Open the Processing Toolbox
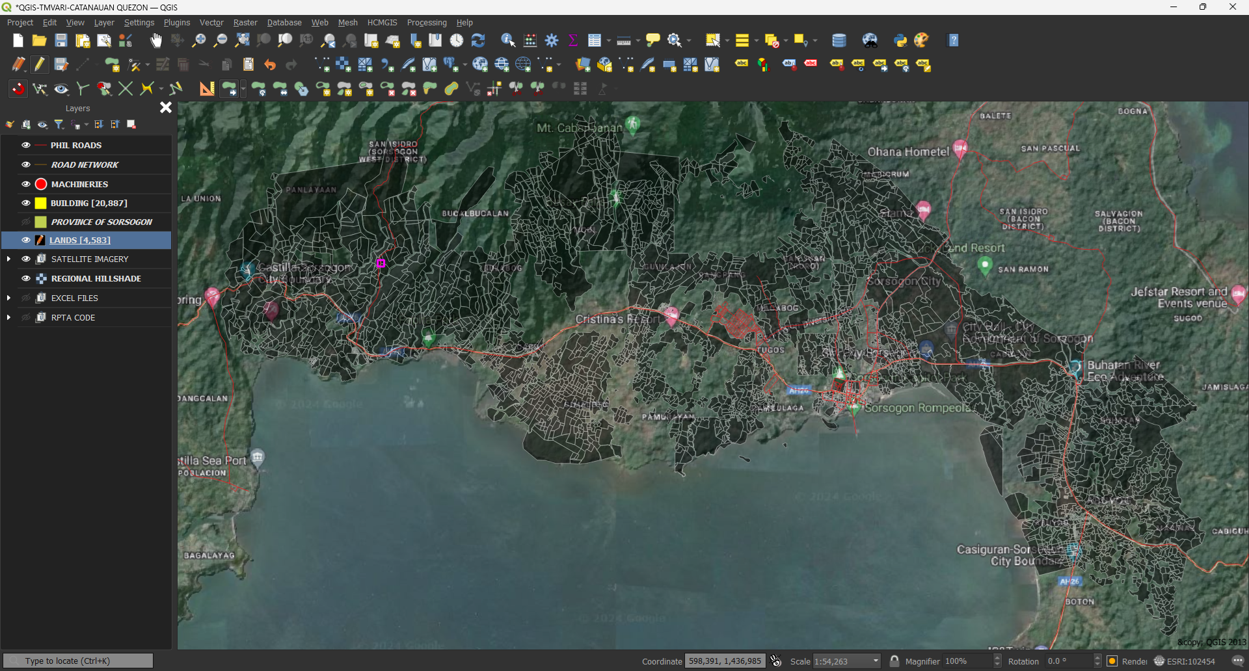The image size is (1249, 671). coord(552,40)
